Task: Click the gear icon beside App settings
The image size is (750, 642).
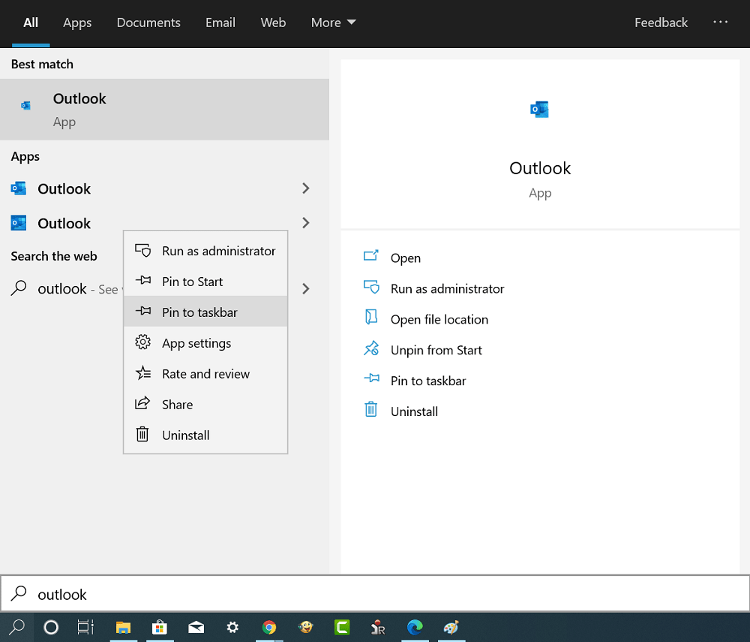Action: tap(142, 342)
